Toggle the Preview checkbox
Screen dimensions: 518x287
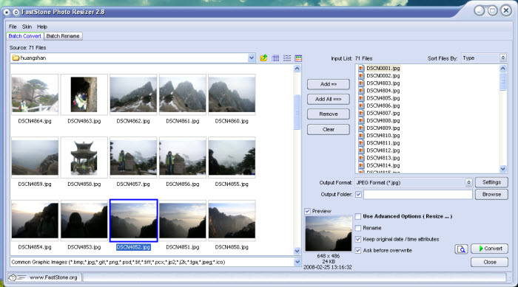click(x=308, y=211)
